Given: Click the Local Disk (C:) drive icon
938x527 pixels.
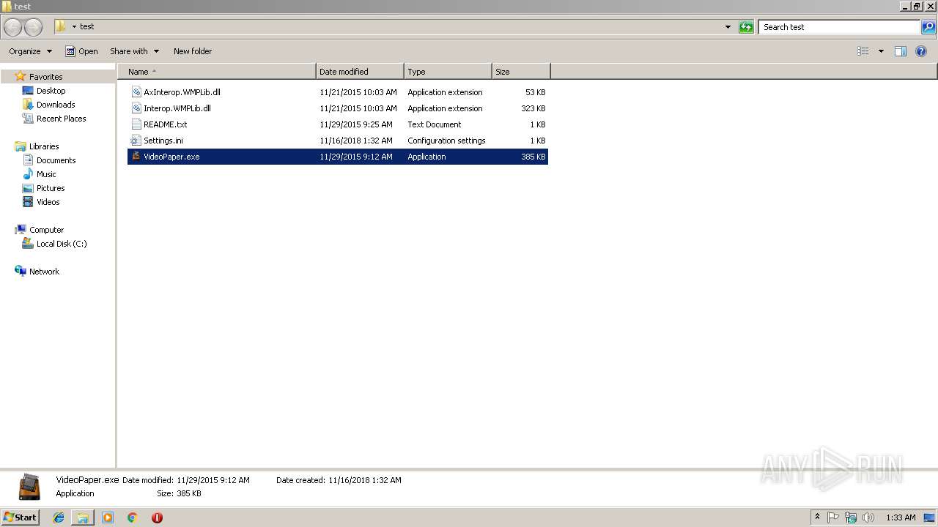Looking at the screenshot, I should coord(28,244).
